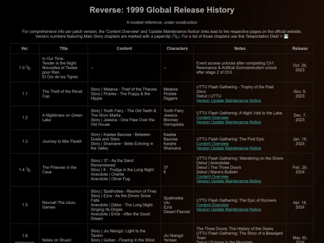
Task: Click version number 1.6 cell
Action: [25, 233]
